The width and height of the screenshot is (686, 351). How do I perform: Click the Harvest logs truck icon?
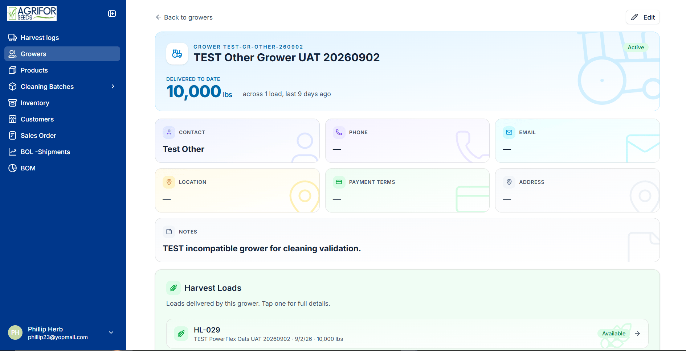coord(13,38)
